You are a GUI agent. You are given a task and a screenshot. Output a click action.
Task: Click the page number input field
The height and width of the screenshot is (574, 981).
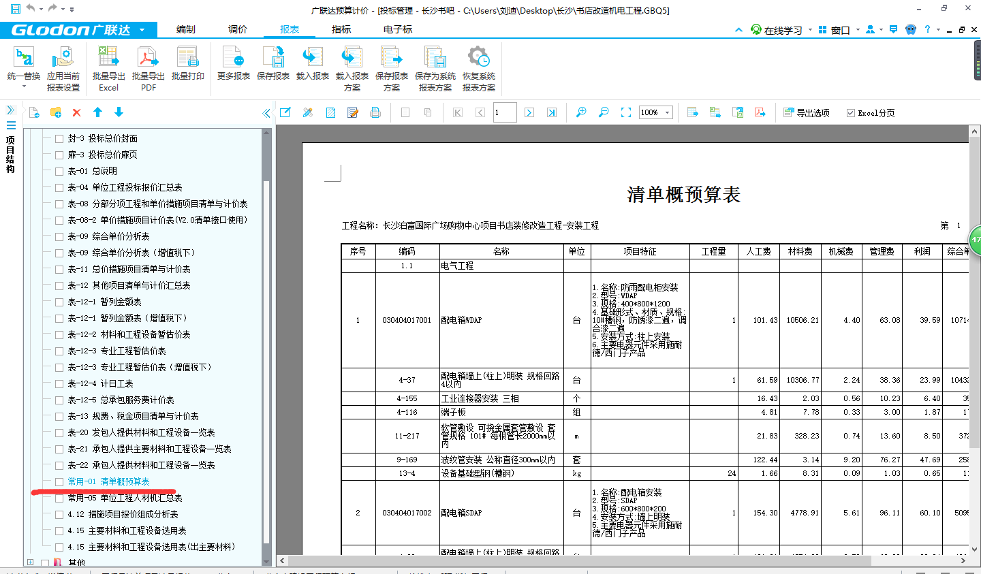click(x=505, y=112)
